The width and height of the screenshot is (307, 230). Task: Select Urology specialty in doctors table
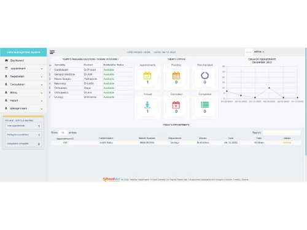click(x=59, y=97)
